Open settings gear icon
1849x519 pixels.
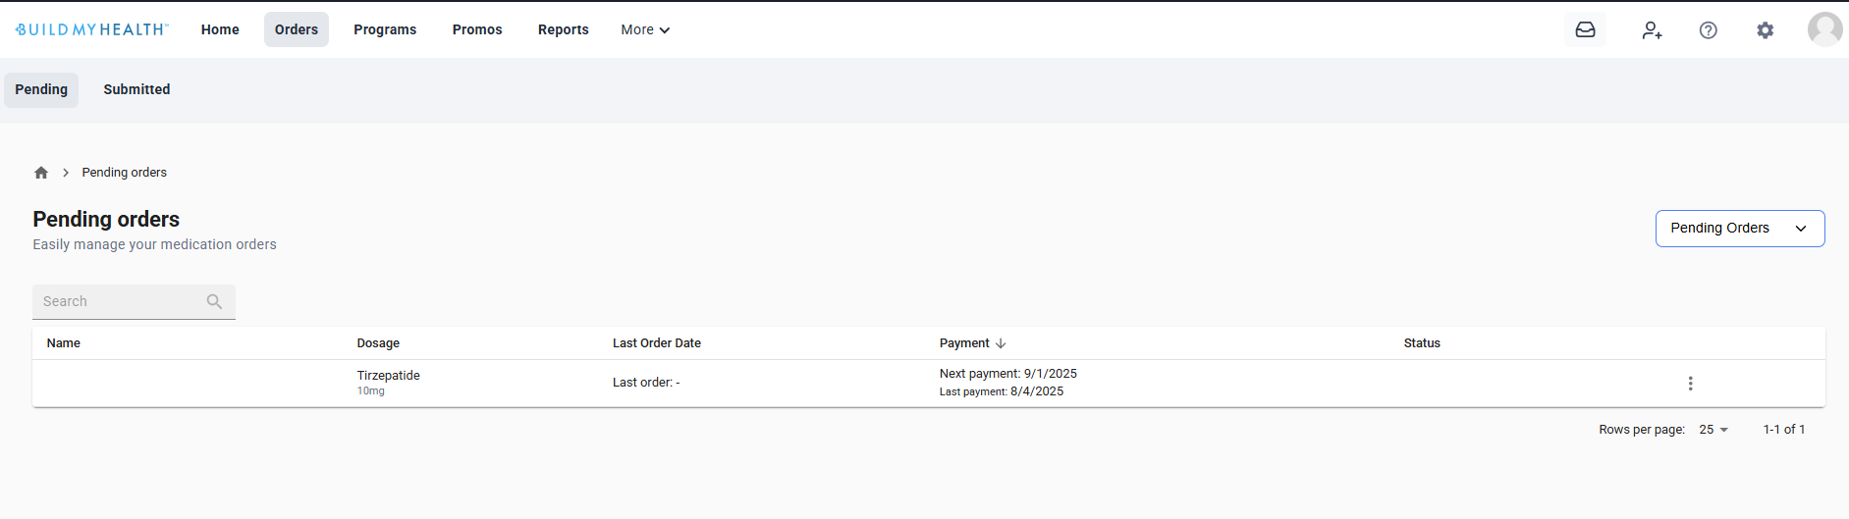1765,30
